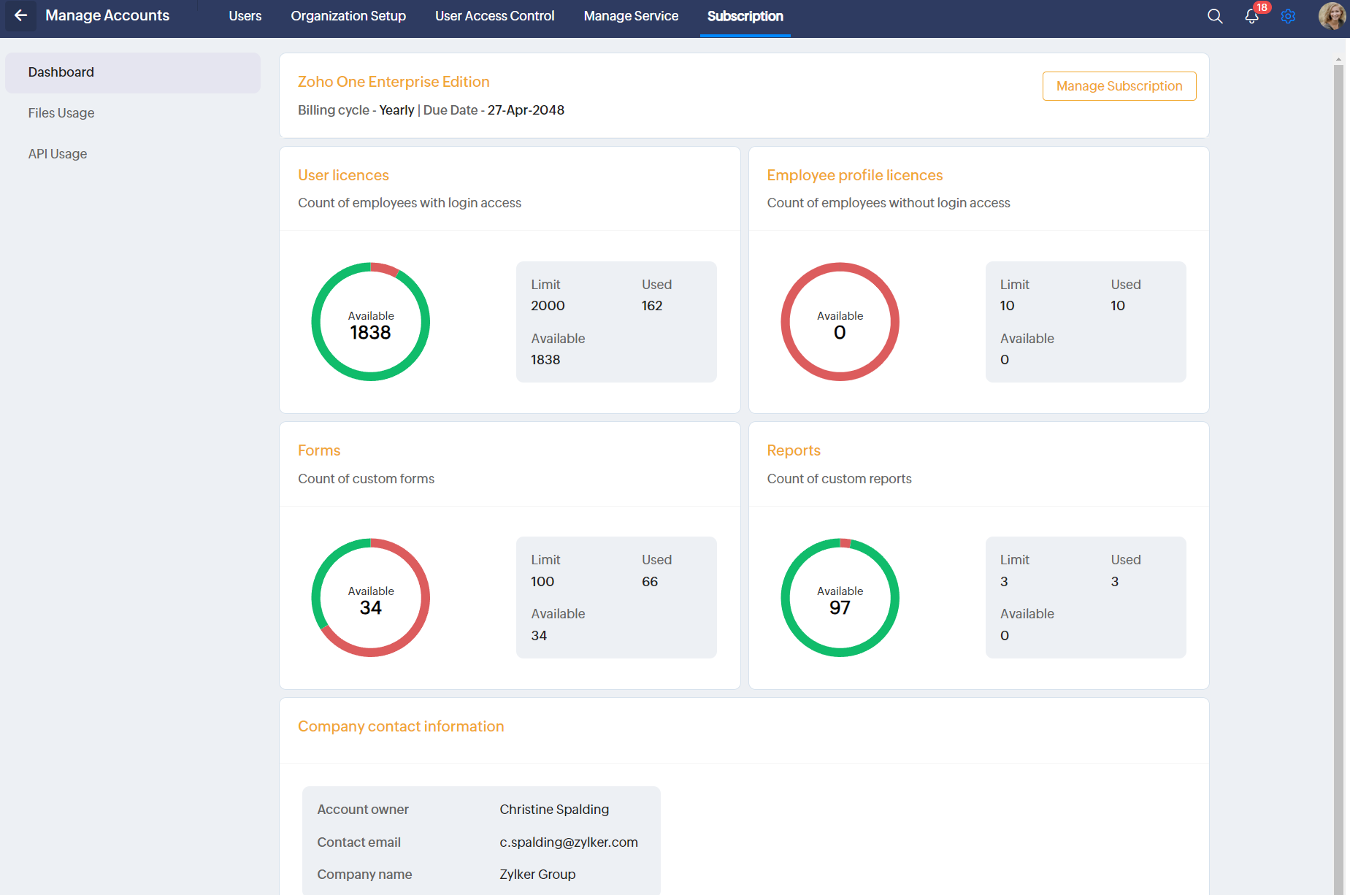Open the settings gear icon
This screenshot has width=1350, height=895.
point(1288,16)
